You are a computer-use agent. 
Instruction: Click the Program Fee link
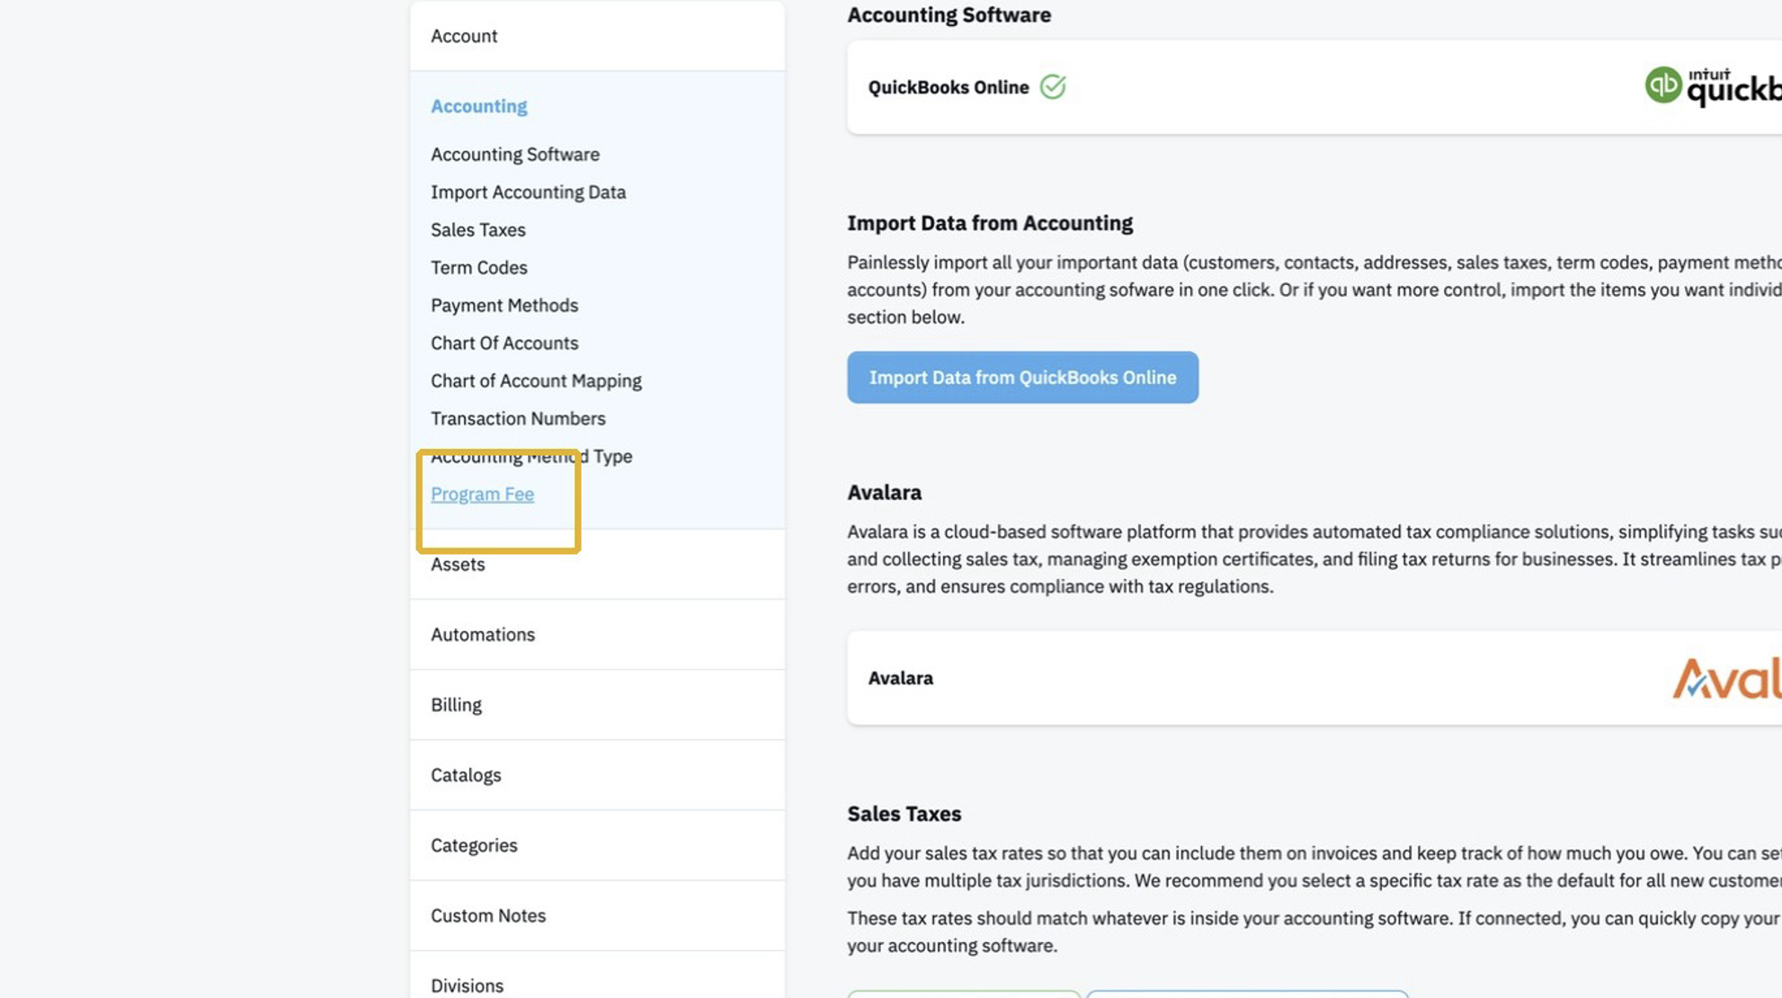click(x=482, y=495)
